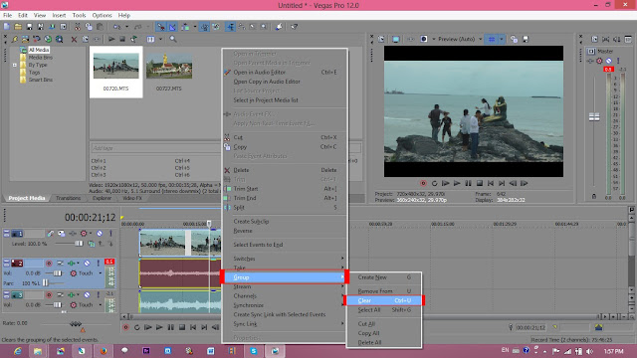Play the timeline from transport bar
This screenshot has height=358, width=637.
(x=159, y=327)
